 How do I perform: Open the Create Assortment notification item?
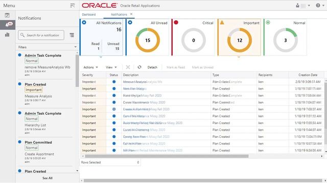click(x=45, y=151)
